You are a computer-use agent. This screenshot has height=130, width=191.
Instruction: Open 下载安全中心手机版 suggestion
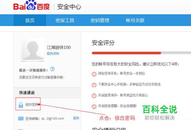pyautogui.click(x=129, y=84)
